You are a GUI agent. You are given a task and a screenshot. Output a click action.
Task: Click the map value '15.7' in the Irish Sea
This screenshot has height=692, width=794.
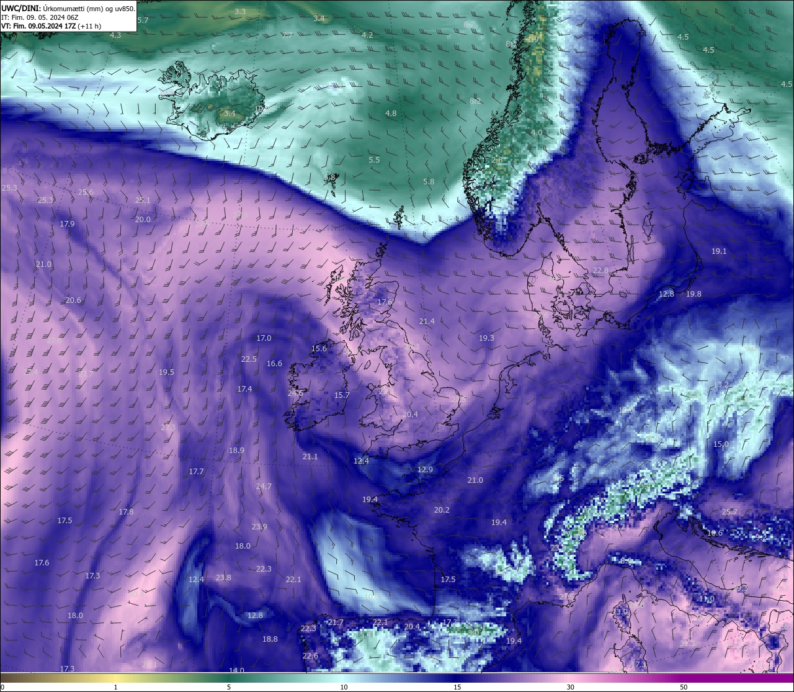point(342,395)
